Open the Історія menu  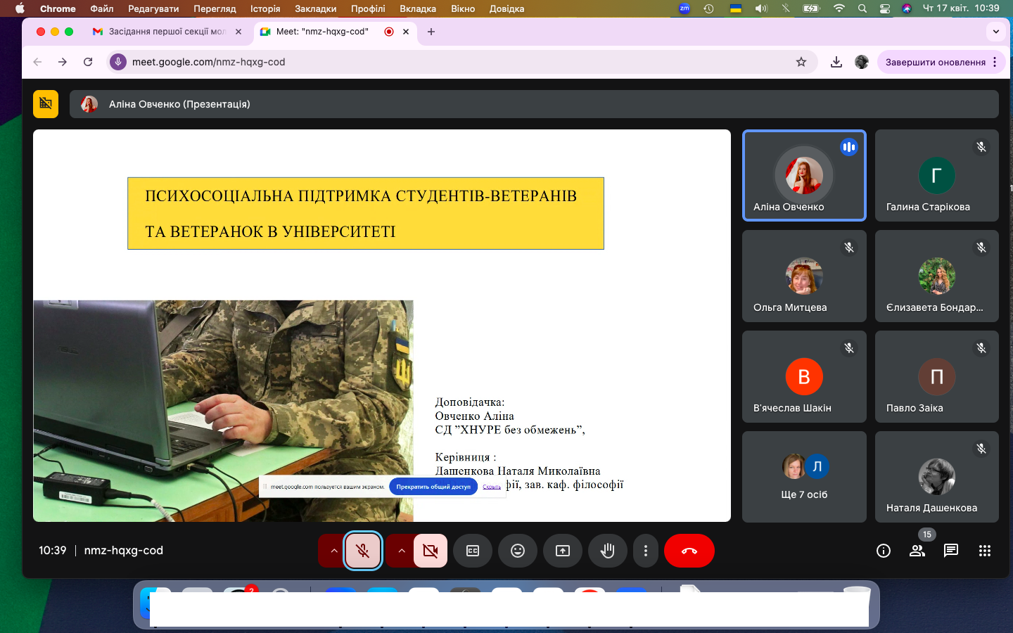265,8
